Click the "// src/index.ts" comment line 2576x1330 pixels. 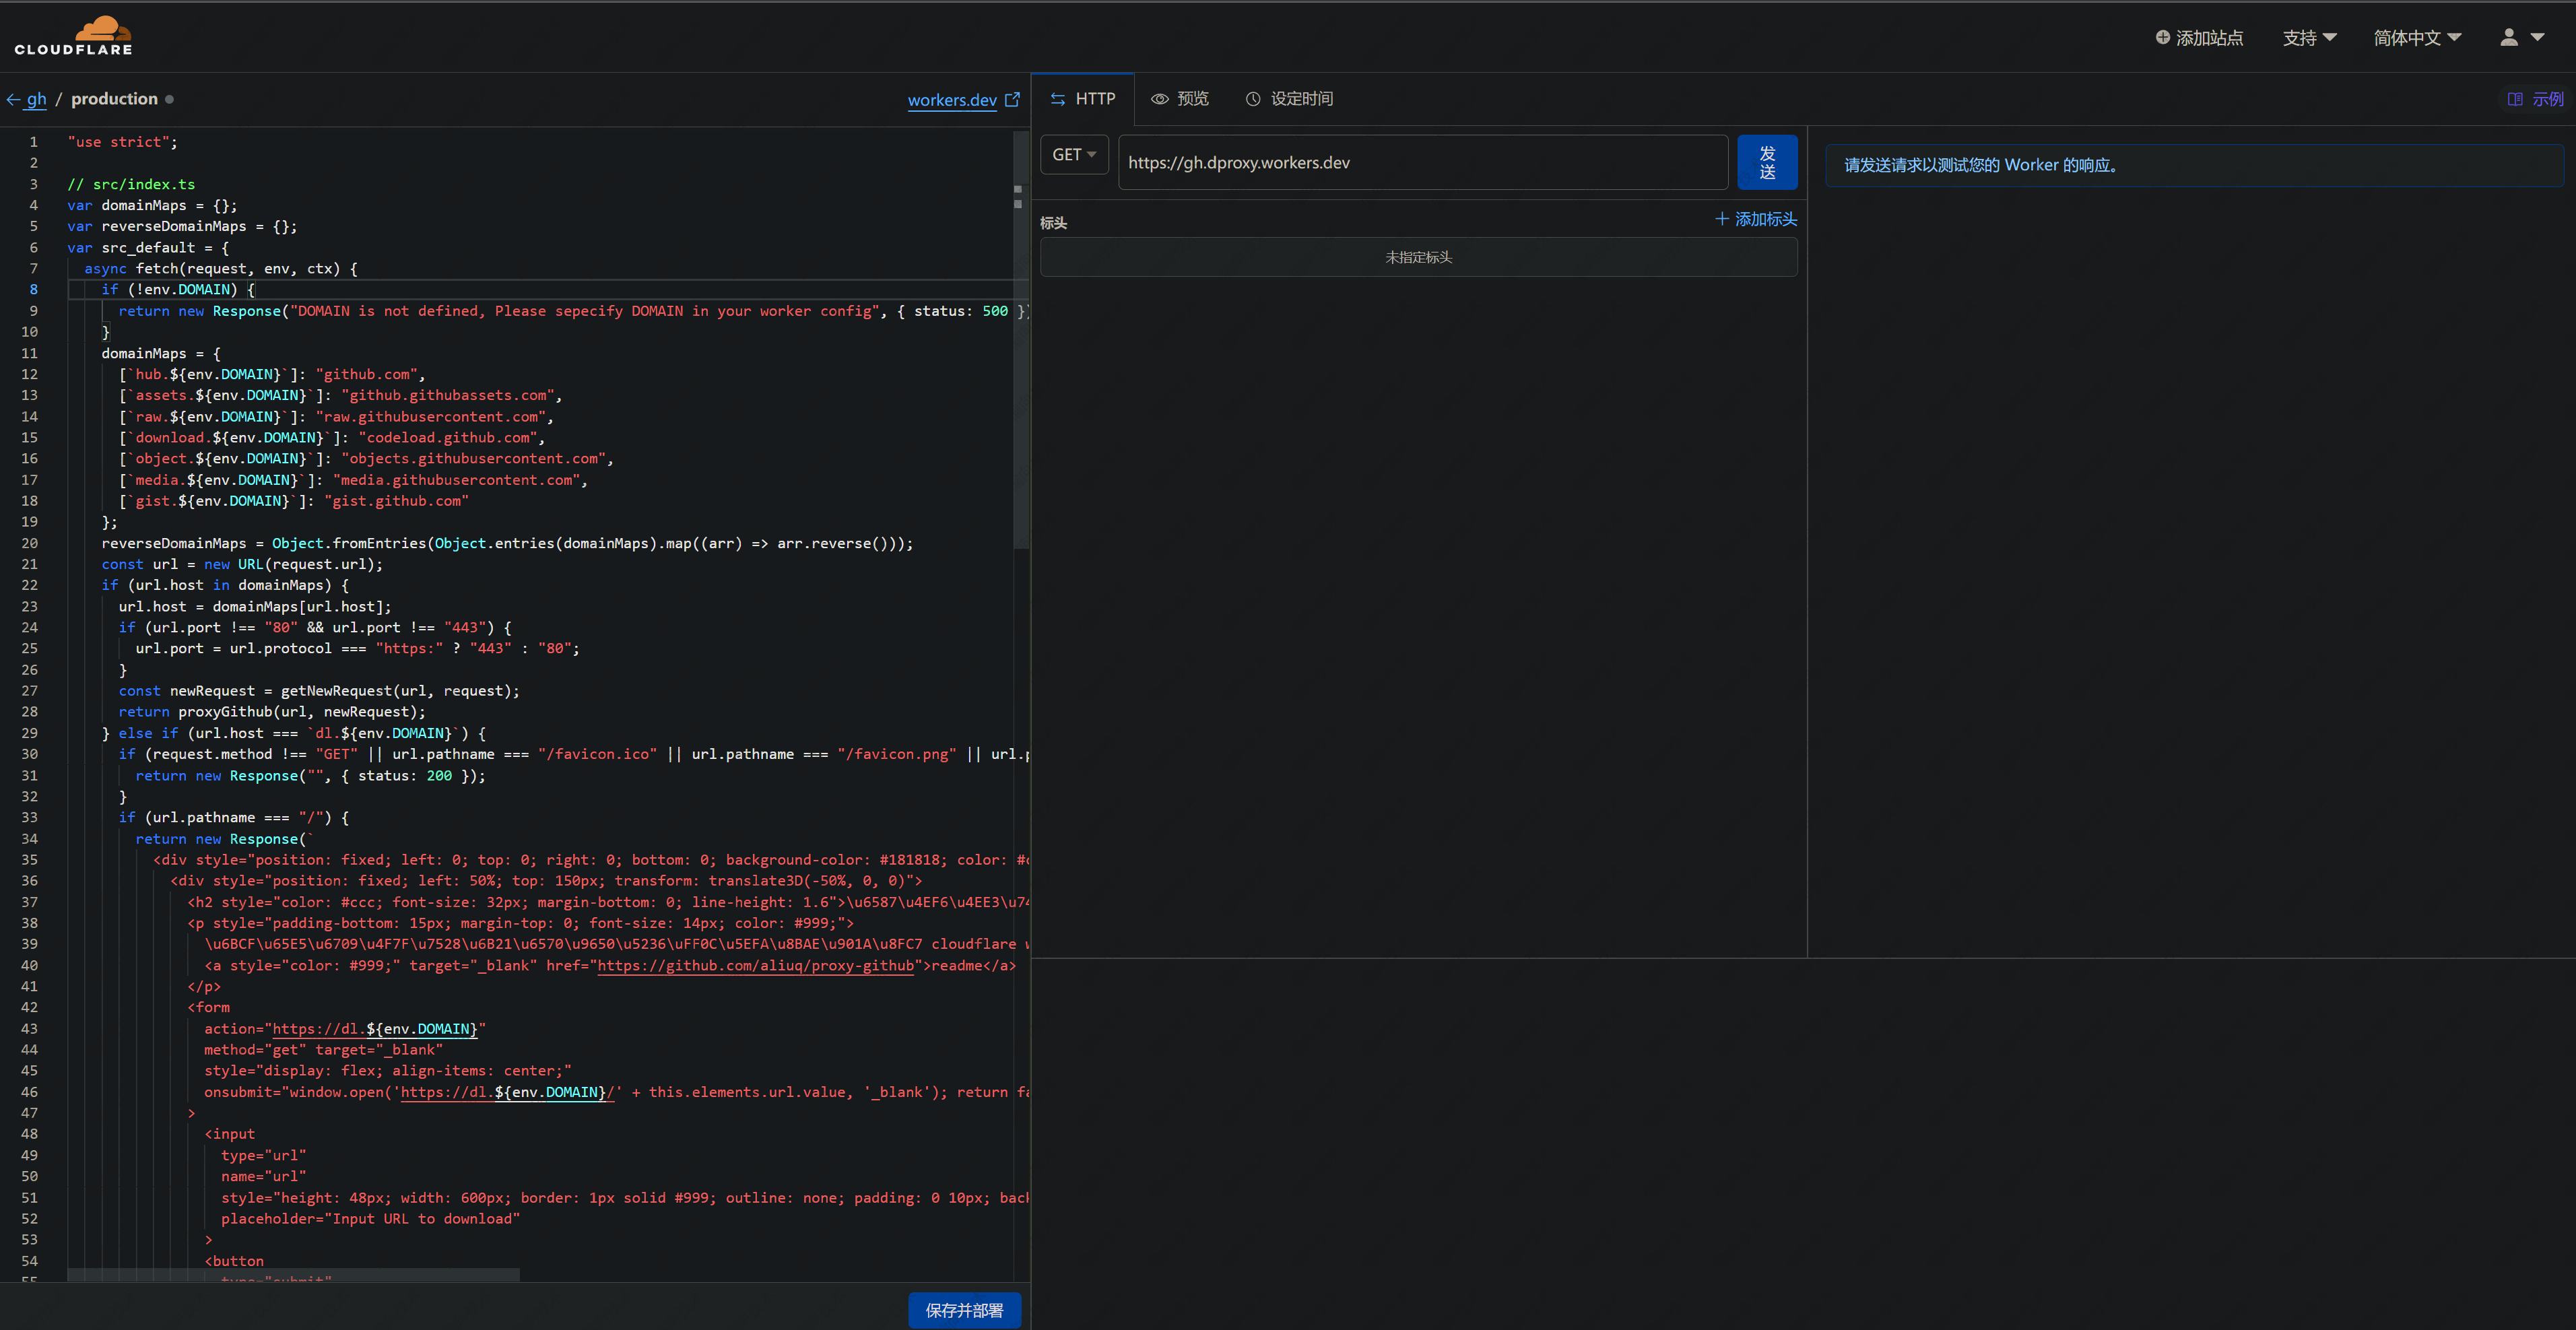click(x=131, y=185)
